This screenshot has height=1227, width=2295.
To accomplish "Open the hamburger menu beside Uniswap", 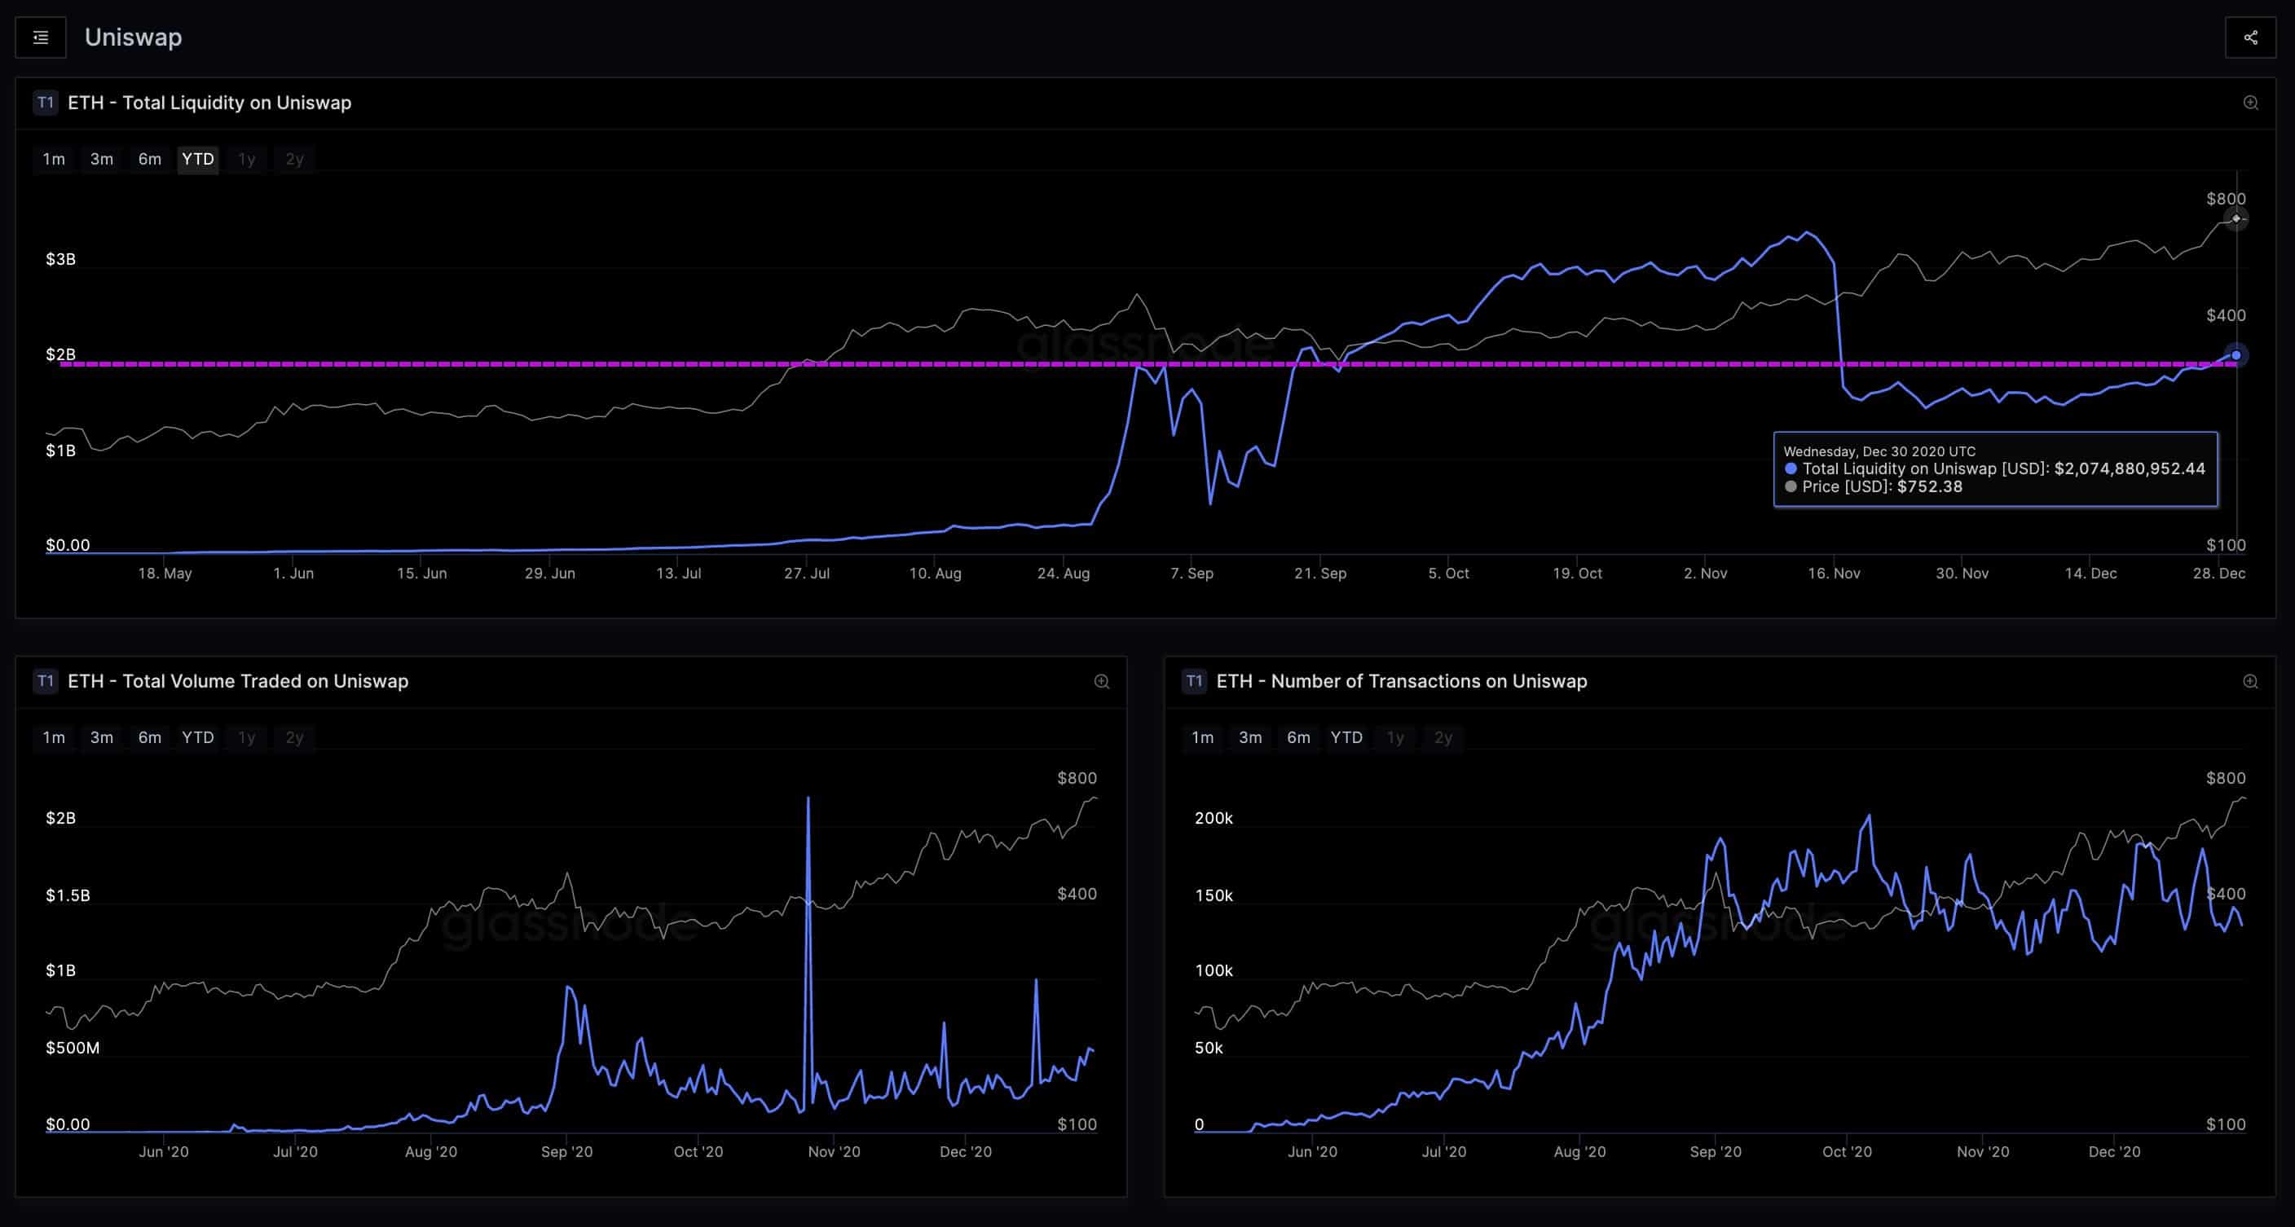I will [x=40, y=37].
